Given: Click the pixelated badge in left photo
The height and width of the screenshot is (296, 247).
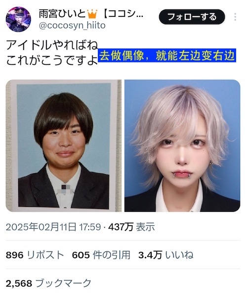Looking at the screenshot, I should pyautogui.click(x=66, y=189).
